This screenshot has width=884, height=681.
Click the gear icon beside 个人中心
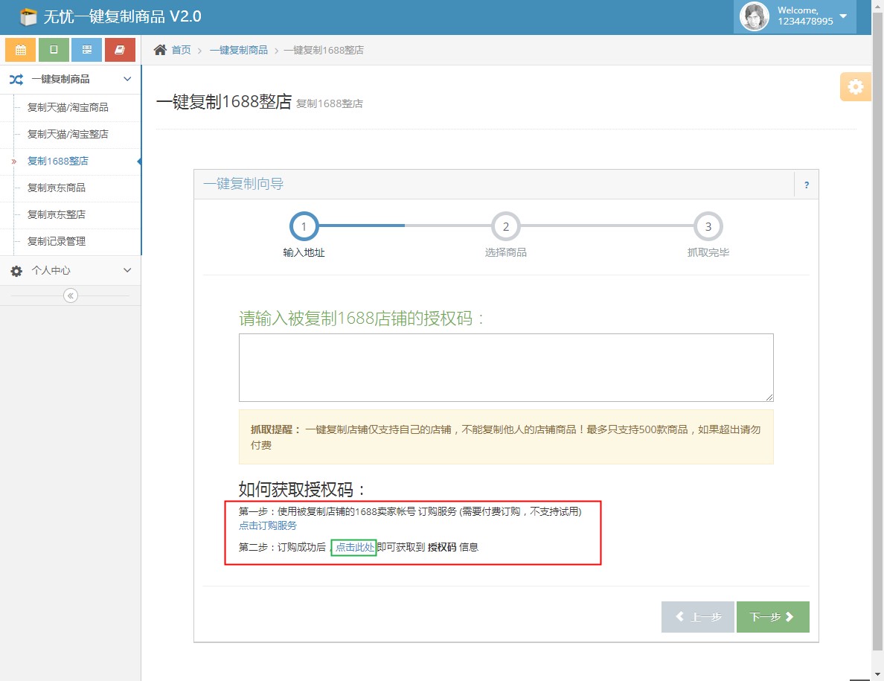coord(16,271)
